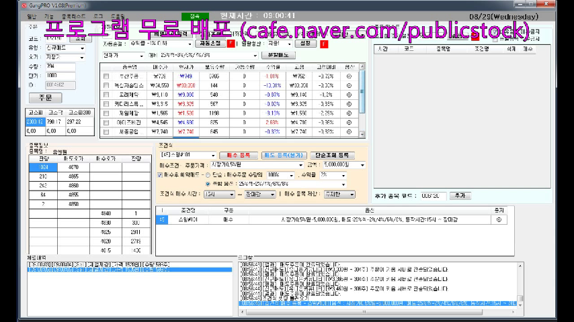This screenshot has width=574, height=322.
Task: Click the order book cell with price 4870
Action: tap(73, 167)
